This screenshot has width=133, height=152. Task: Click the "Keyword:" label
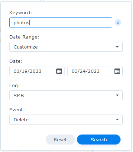coord(21,12)
